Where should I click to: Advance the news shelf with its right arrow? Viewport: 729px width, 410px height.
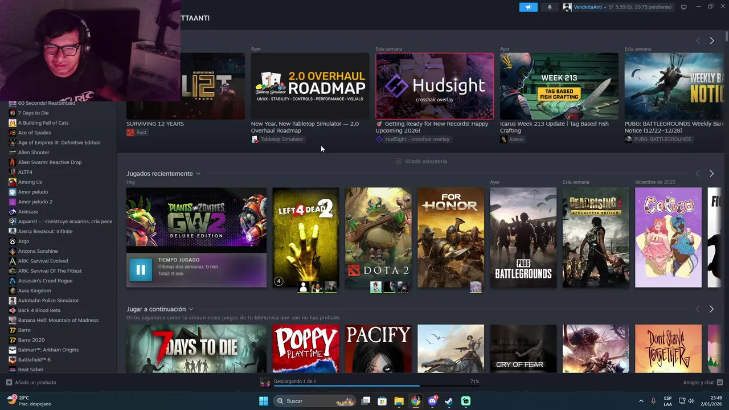(711, 41)
